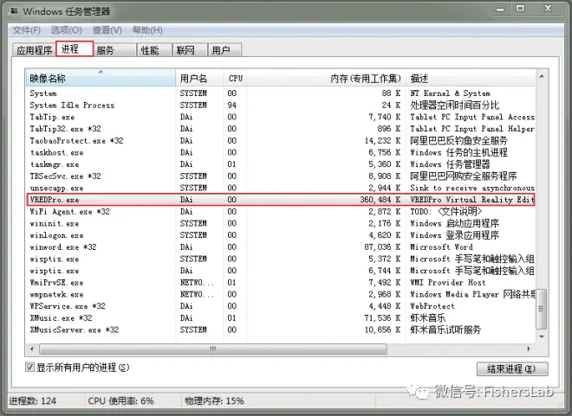Select the WPService.exe *32 process

(281, 306)
